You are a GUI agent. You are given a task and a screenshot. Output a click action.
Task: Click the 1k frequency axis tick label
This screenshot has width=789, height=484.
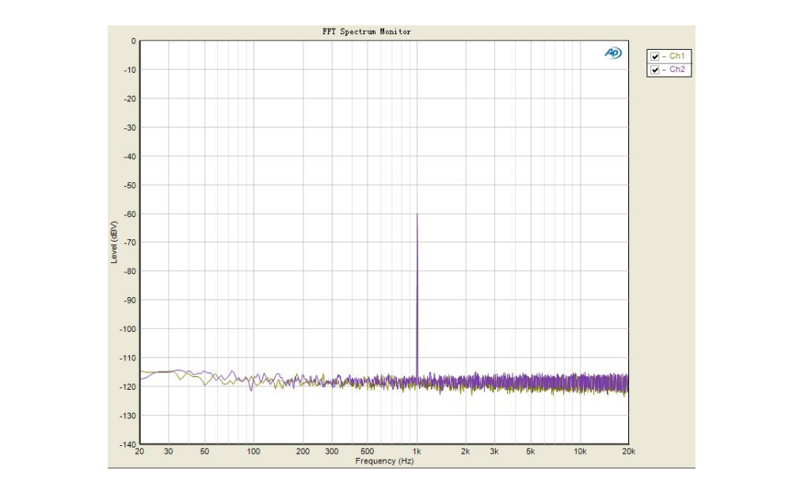pos(417,452)
